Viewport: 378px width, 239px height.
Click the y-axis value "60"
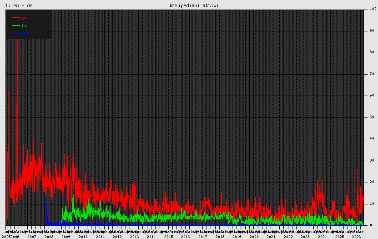372,96
